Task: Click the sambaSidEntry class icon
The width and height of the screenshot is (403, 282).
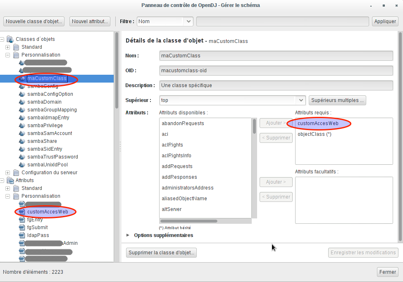Action: tap(22, 149)
